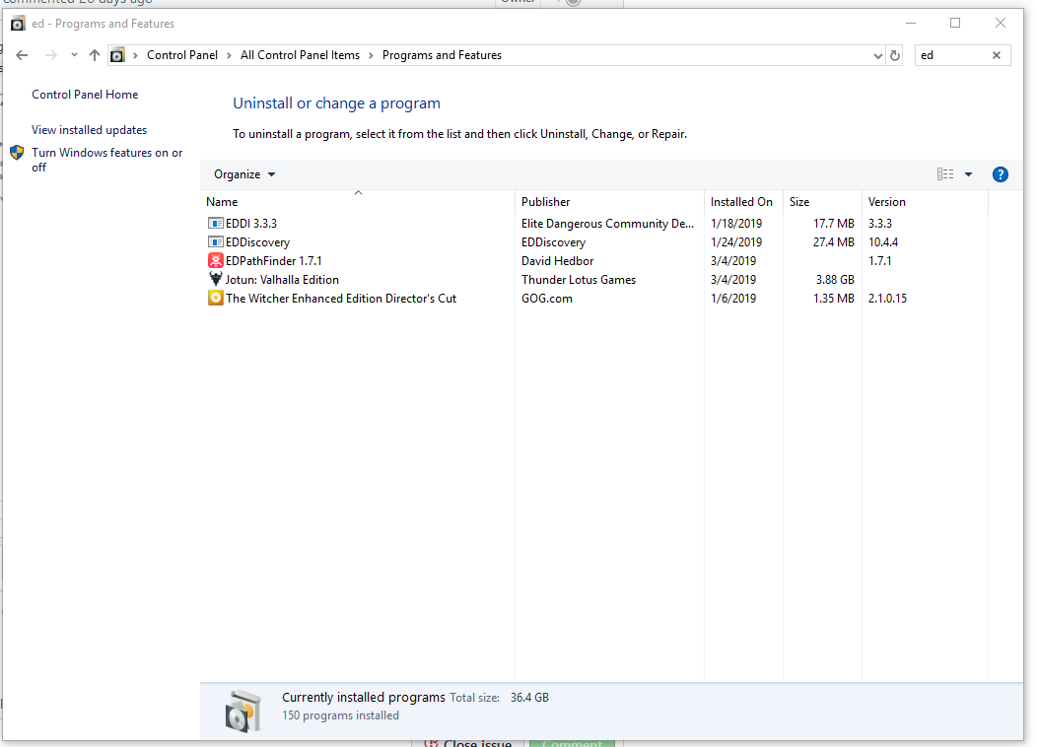1037x747 pixels.
Task: Select the EDDI 3.3.3 program
Action: [x=251, y=224]
